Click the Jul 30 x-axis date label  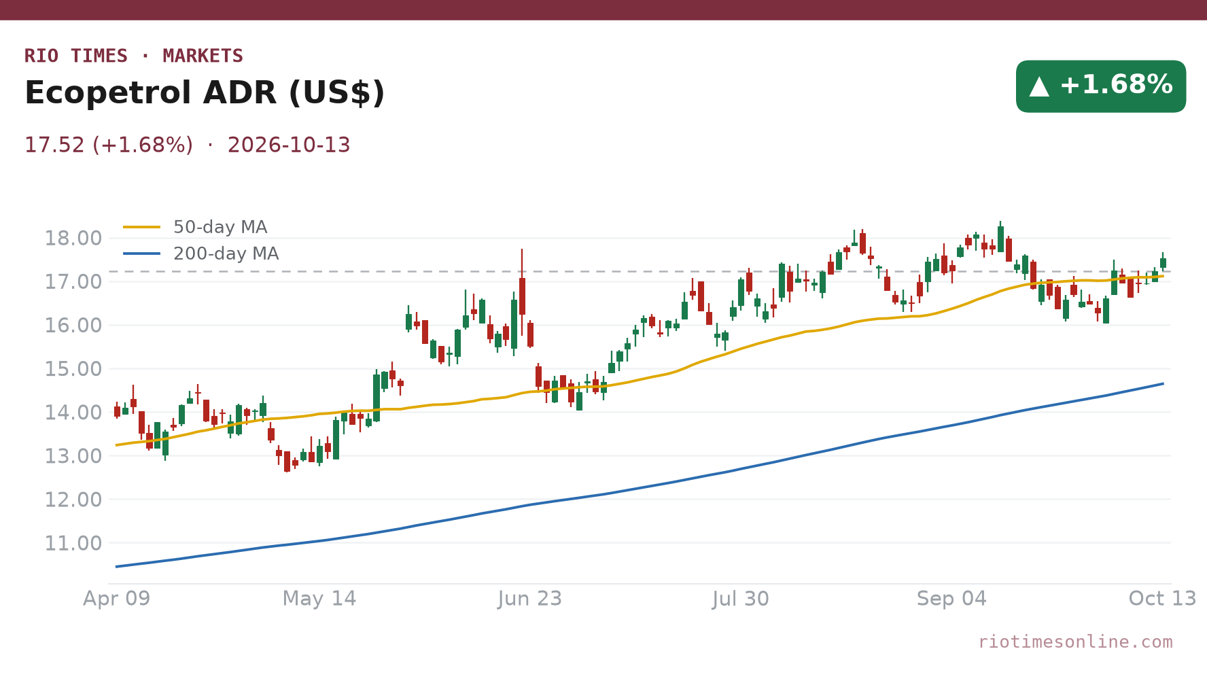coord(741,599)
